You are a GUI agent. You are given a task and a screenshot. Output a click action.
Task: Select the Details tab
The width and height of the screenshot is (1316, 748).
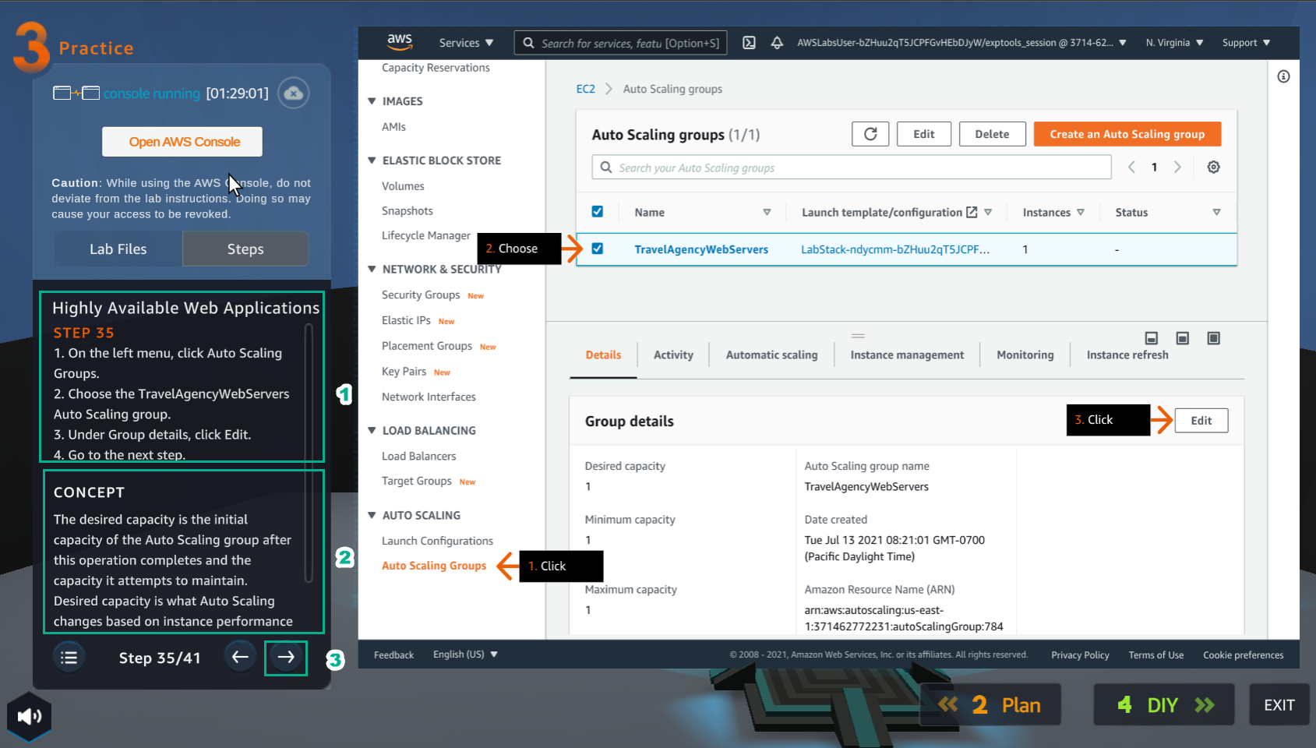pyautogui.click(x=603, y=355)
